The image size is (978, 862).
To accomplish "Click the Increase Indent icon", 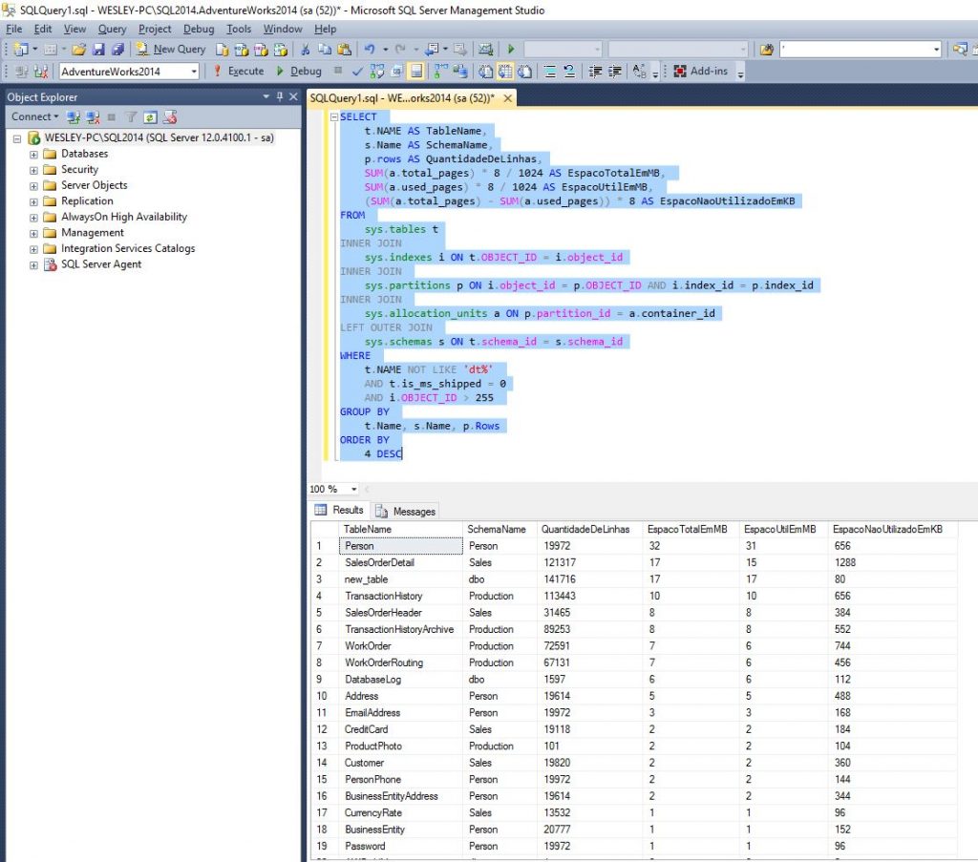I will point(617,71).
